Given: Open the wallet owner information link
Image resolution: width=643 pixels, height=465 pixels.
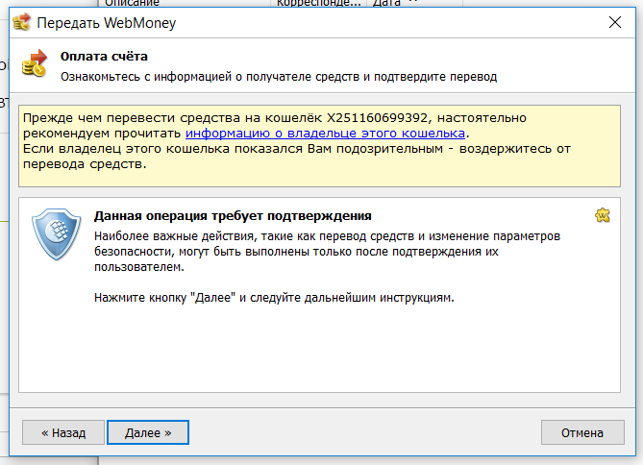Looking at the screenshot, I should click(325, 134).
